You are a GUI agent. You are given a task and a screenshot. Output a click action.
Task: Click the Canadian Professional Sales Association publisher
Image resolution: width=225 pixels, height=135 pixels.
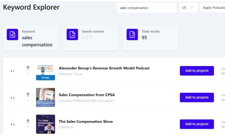(86, 101)
